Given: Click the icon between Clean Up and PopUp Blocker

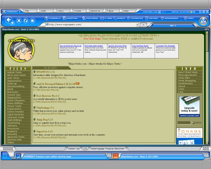Looking at the screenshot, I should coord(85,149).
